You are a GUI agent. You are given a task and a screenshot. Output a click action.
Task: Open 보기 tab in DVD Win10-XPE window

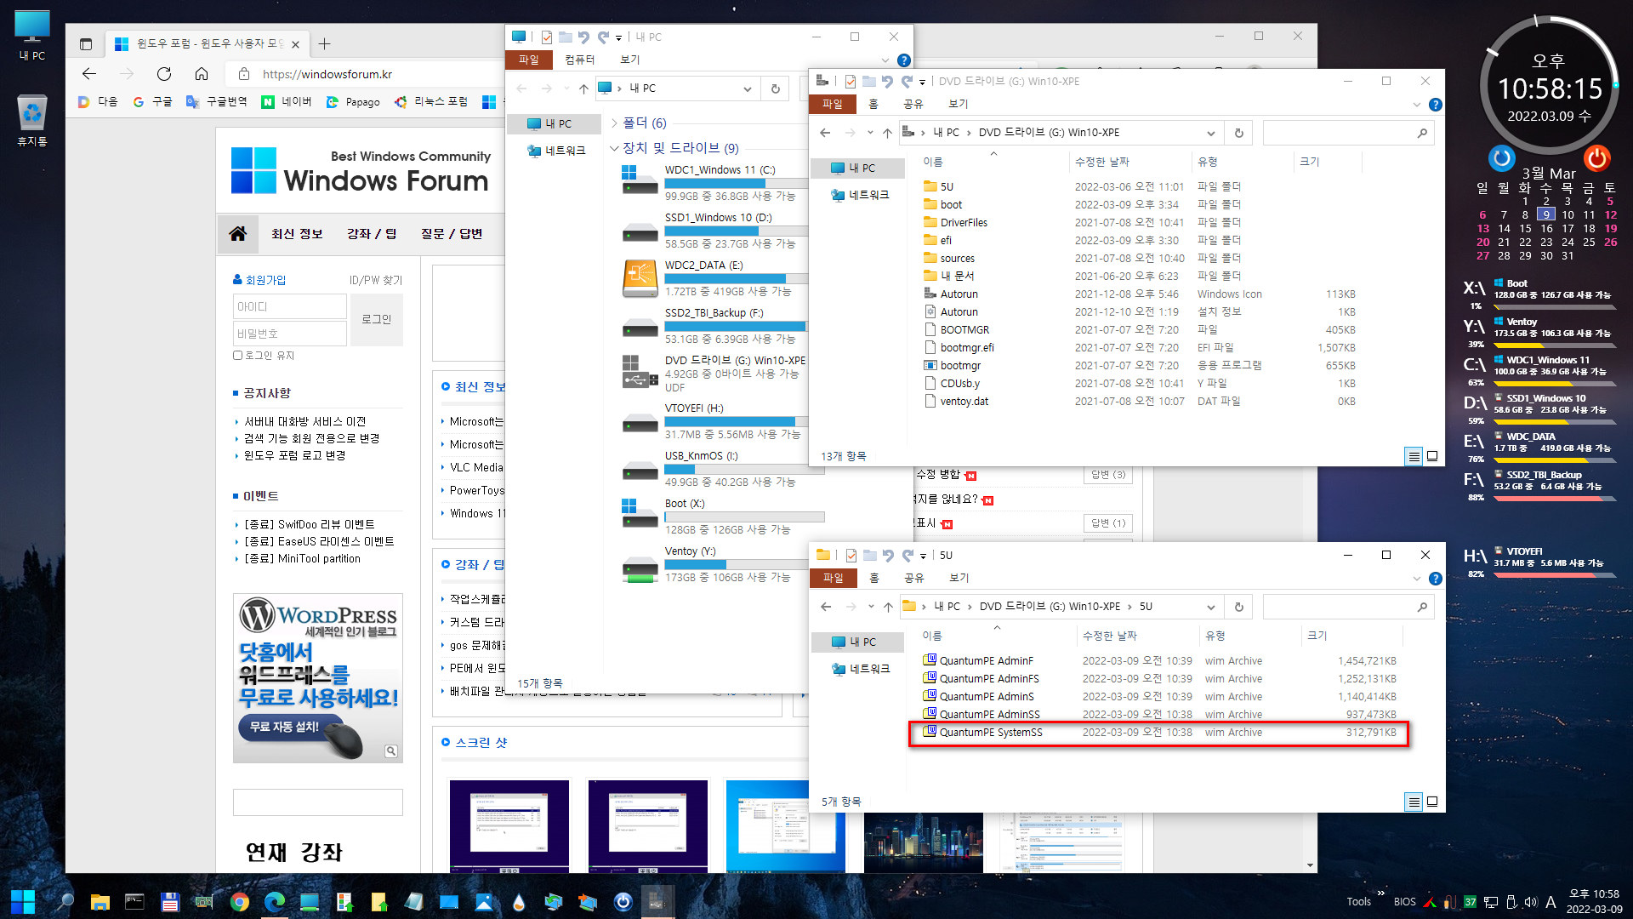click(958, 104)
